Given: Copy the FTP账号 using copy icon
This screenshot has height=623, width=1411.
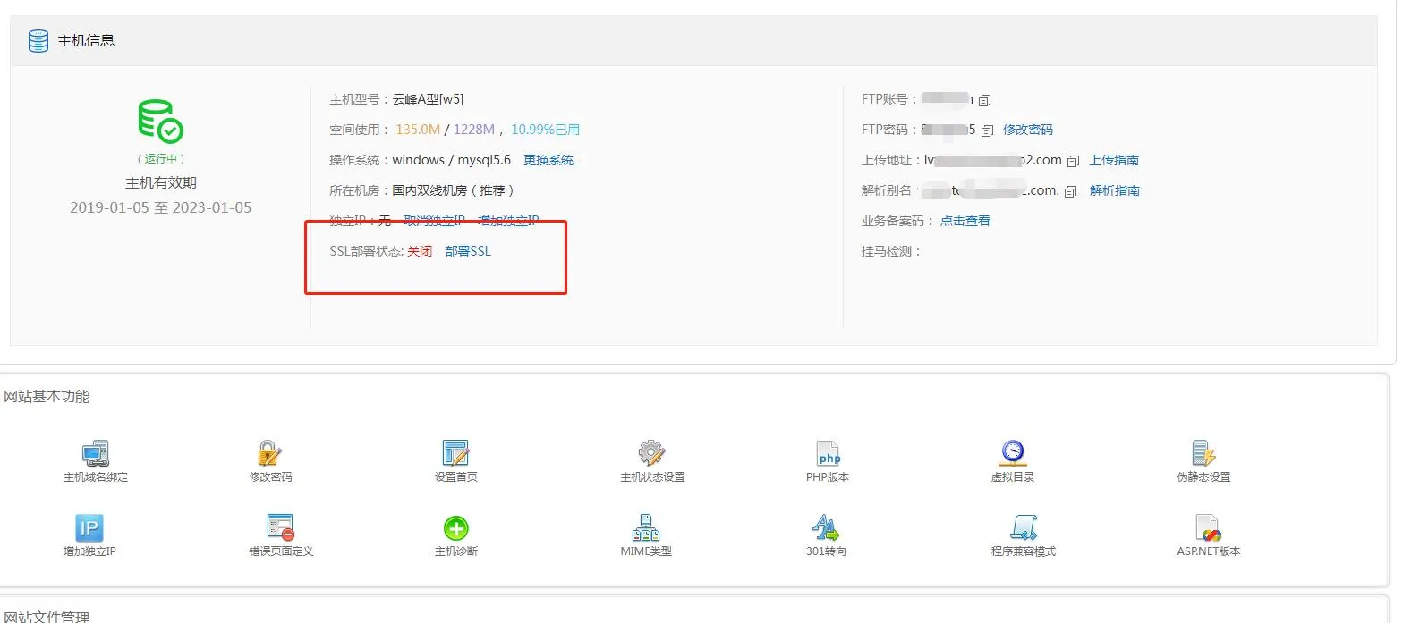Looking at the screenshot, I should [985, 100].
